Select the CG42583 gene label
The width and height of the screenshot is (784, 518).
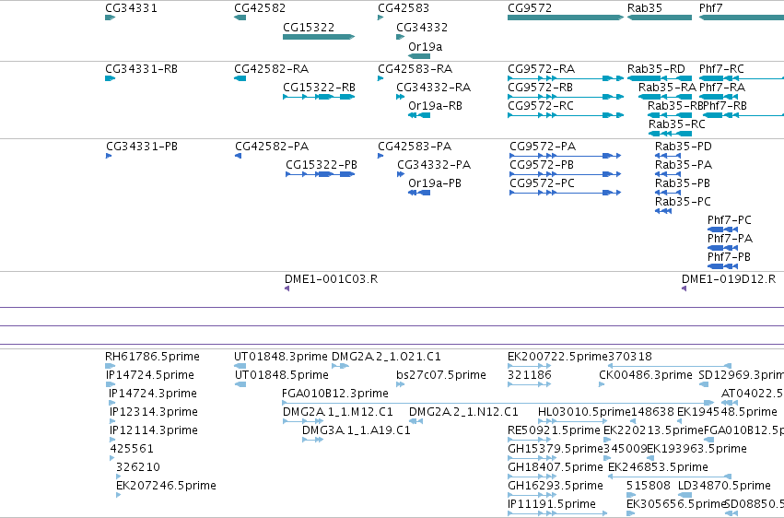coord(404,8)
